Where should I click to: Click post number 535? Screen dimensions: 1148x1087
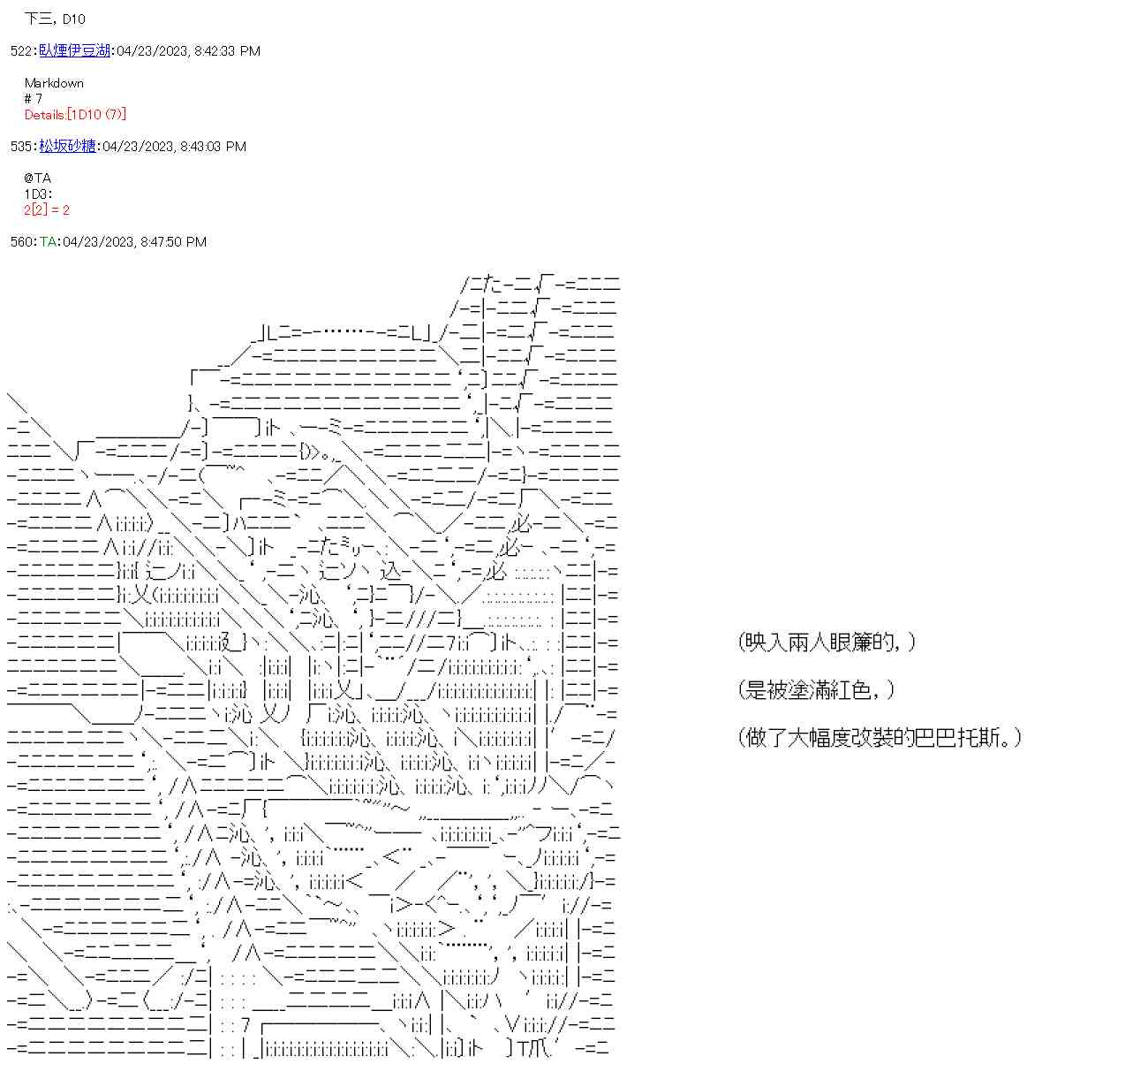point(21,147)
